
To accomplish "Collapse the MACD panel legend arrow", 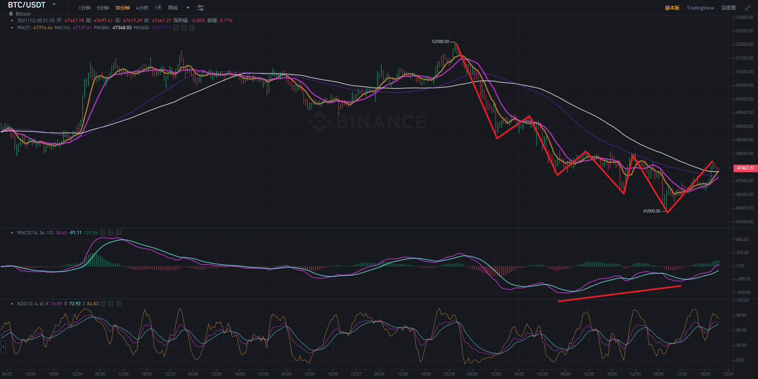I will click(x=12, y=233).
